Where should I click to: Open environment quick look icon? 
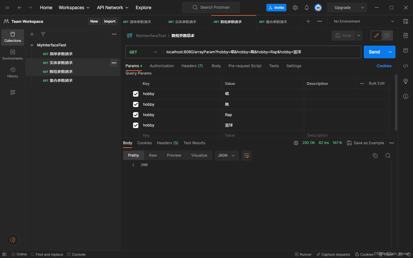[x=406, y=22]
